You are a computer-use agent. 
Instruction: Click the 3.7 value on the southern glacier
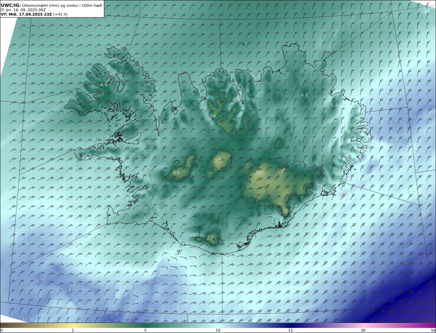pyautogui.click(x=210, y=238)
